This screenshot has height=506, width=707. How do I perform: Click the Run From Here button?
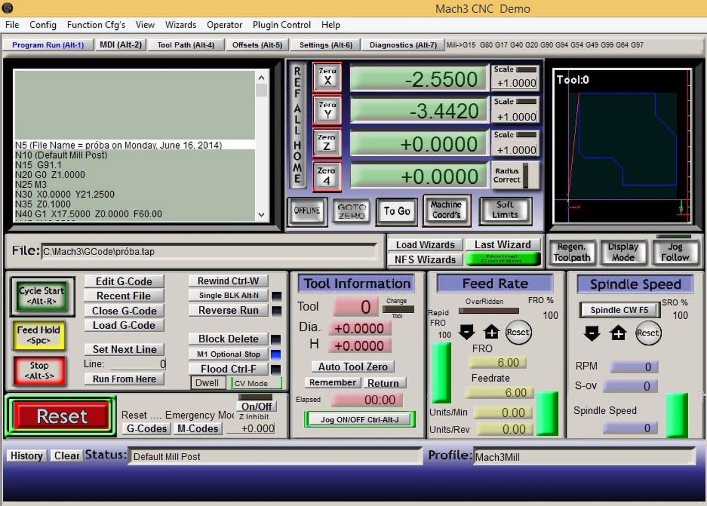pyautogui.click(x=124, y=379)
